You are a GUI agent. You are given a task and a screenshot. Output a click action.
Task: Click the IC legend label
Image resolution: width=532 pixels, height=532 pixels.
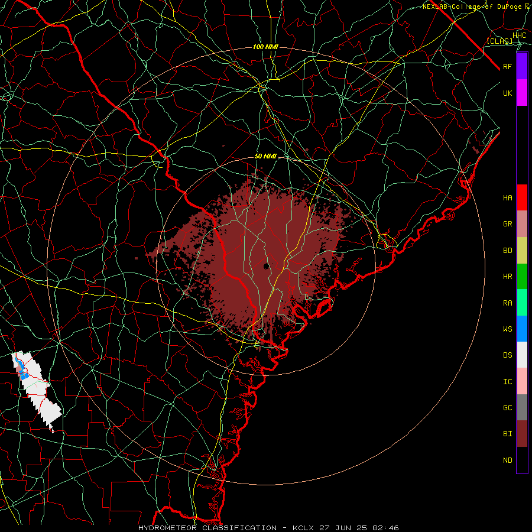(507, 381)
